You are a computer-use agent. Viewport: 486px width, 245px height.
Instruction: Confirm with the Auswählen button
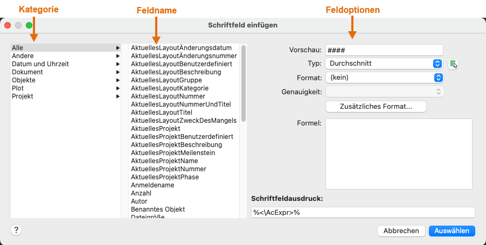pyautogui.click(x=452, y=231)
